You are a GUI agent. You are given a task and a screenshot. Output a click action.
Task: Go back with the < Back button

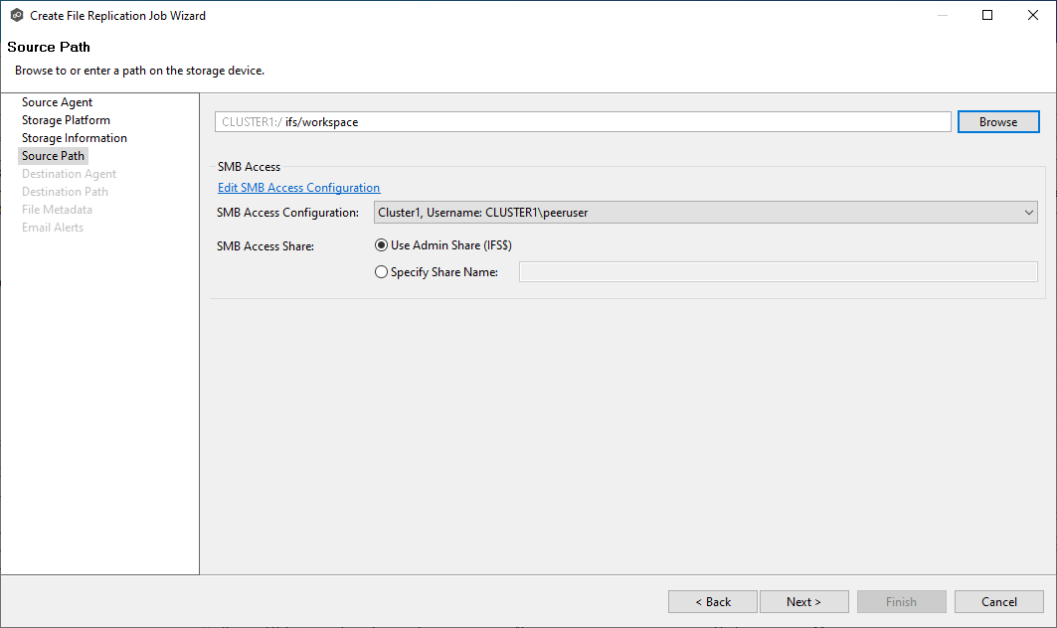click(712, 602)
